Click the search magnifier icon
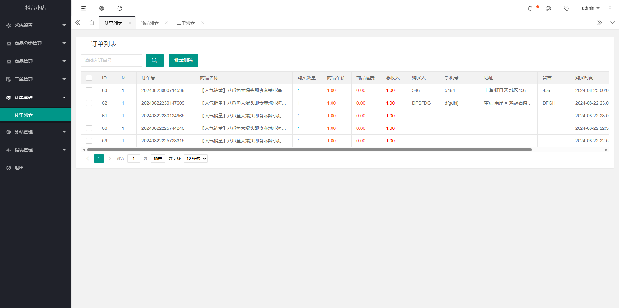Viewport: 619px width, 308px height. (155, 60)
